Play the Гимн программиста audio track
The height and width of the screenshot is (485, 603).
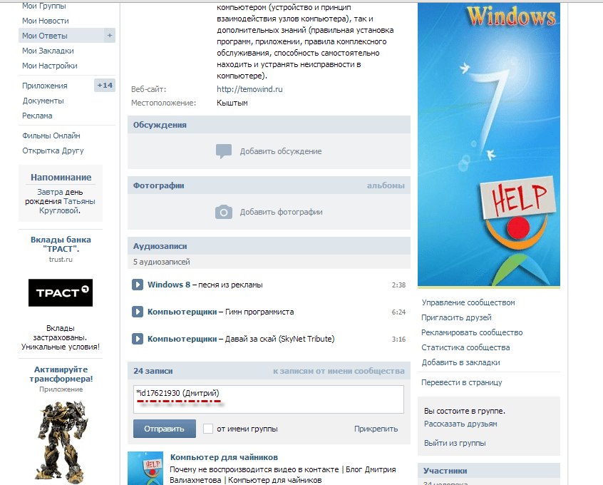point(138,312)
